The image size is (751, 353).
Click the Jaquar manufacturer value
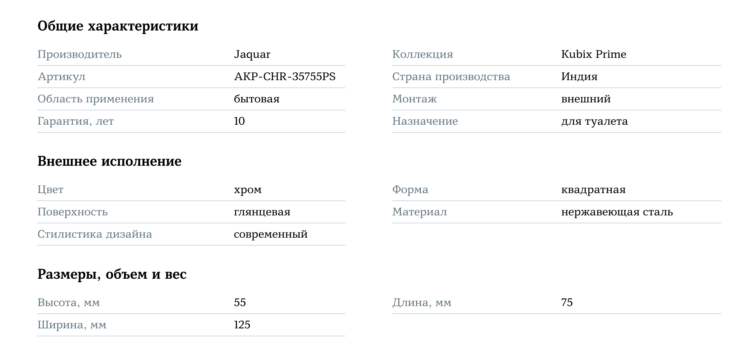point(252,54)
